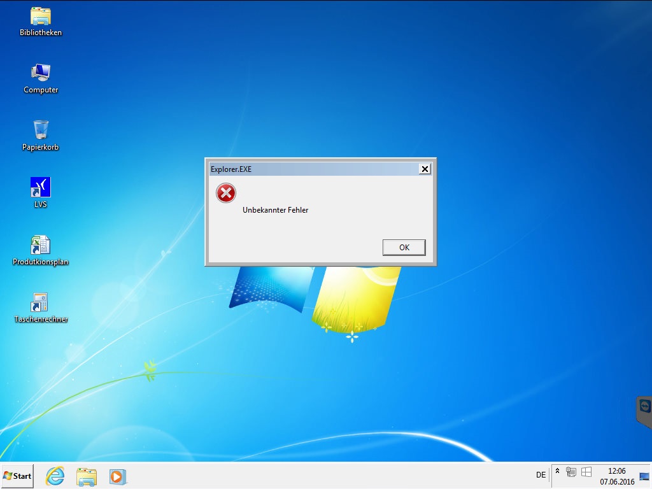652x489 pixels.
Task: Click the show desktop tray icon
Action: [644, 476]
